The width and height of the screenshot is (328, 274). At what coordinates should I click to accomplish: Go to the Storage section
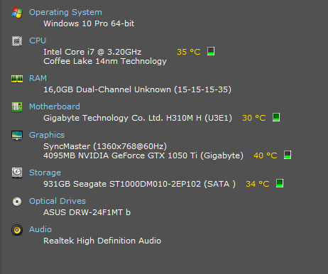coord(45,172)
